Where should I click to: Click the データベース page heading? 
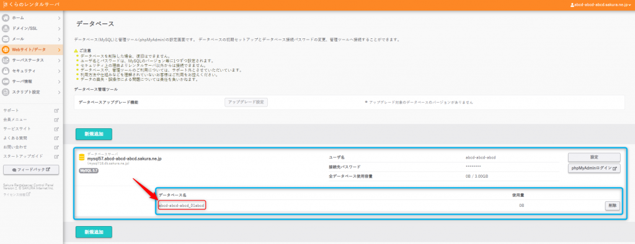(x=95, y=24)
